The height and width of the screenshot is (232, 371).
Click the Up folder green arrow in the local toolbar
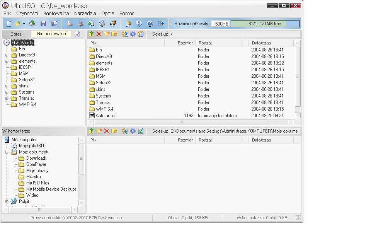tap(91, 131)
